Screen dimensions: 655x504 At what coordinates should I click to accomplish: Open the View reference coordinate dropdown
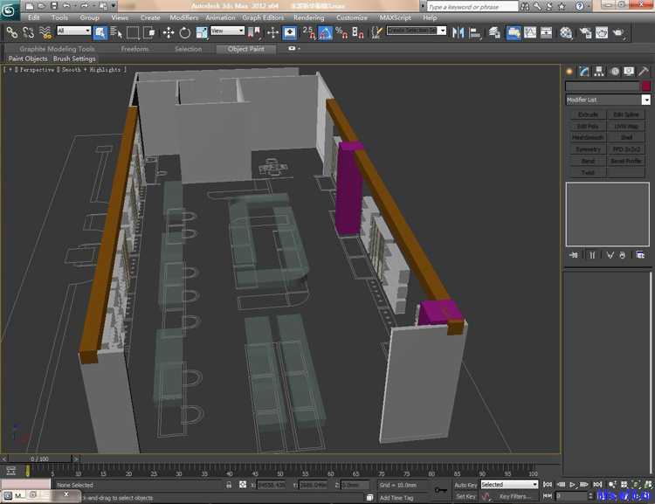(x=227, y=31)
